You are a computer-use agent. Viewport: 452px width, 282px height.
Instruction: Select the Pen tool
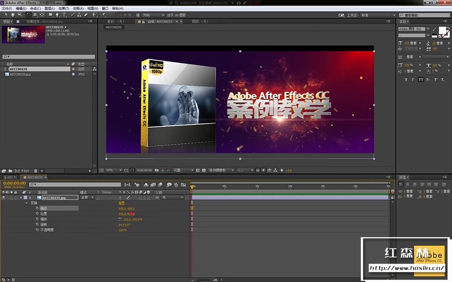pos(57,14)
